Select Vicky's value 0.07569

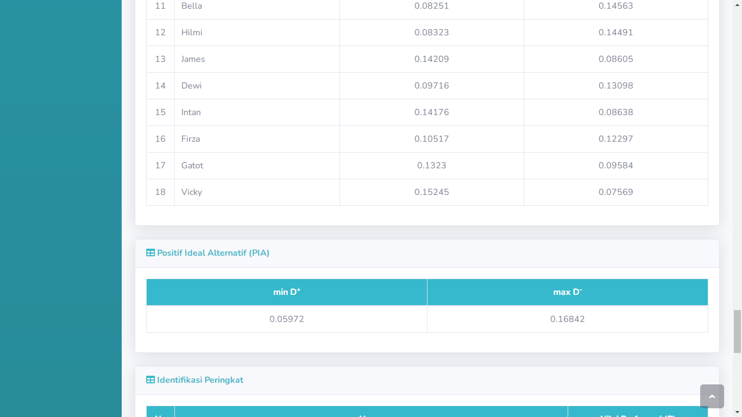[x=616, y=192]
